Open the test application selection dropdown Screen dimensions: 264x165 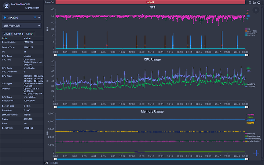point(22,26)
